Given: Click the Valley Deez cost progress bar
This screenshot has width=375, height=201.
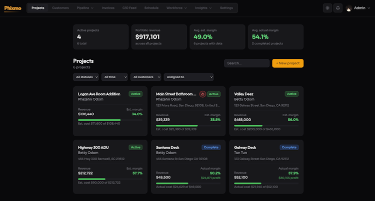Looking at the screenshot, I should [266, 126].
